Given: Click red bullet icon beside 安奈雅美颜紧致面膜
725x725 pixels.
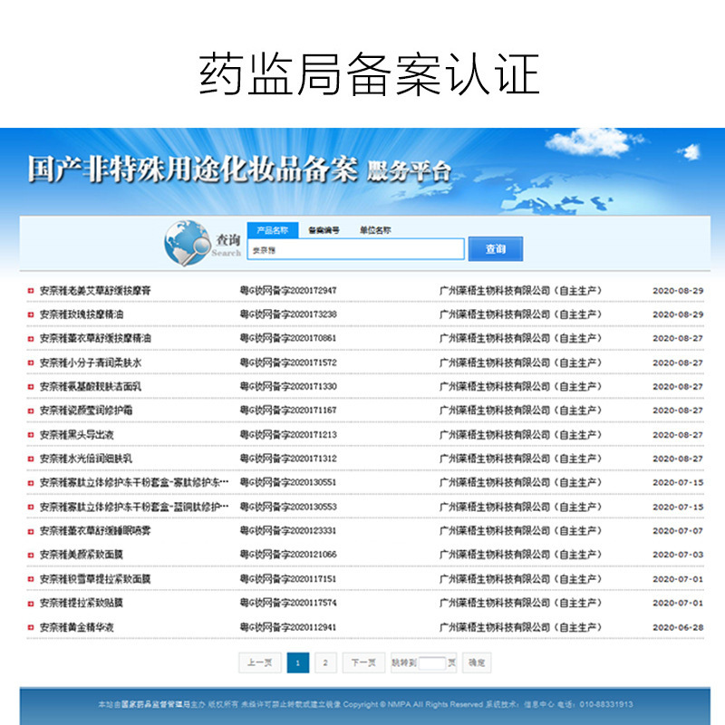Looking at the screenshot, I should (x=31, y=555).
